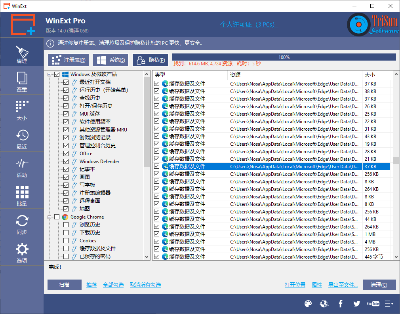
Task: Click the results list vertical scrollbar thumb
Action: (396, 161)
